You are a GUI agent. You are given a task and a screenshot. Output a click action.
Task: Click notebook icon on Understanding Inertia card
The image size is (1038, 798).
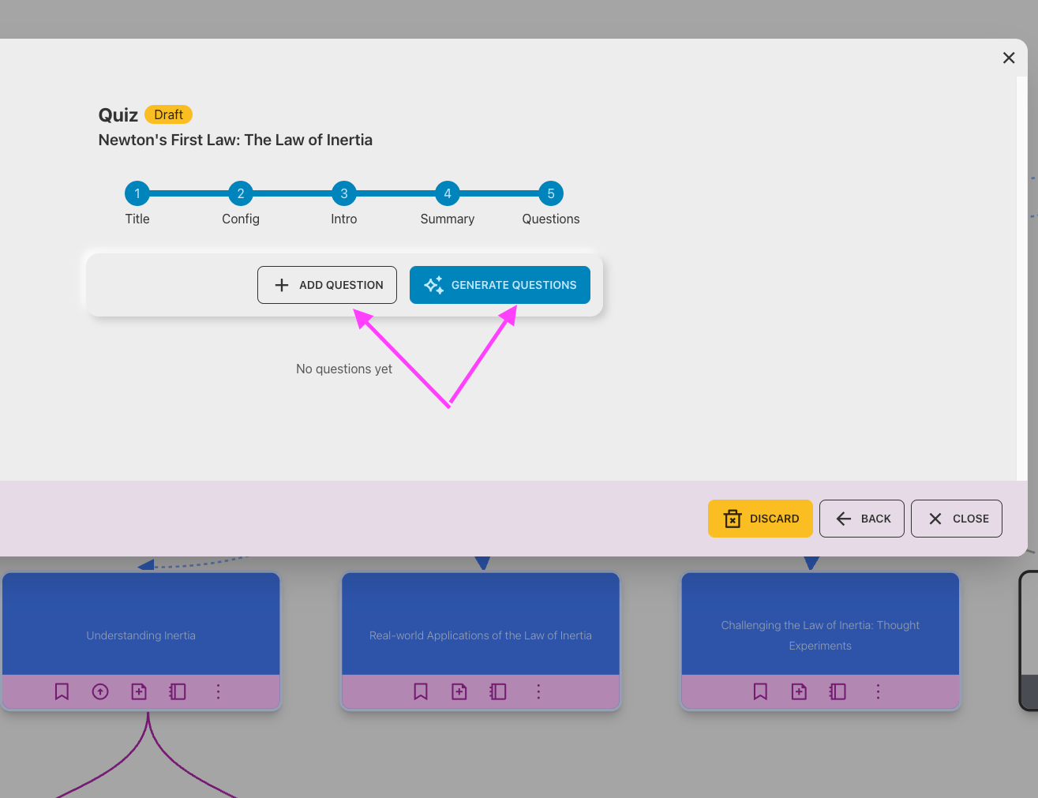pyautogui.click(x=178, y=691)
